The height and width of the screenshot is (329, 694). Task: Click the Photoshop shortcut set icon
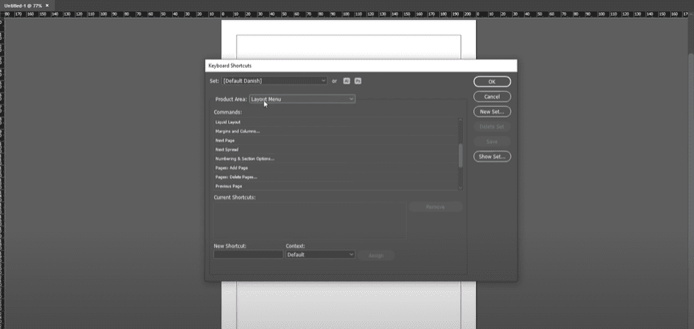[x=358, y=81]
